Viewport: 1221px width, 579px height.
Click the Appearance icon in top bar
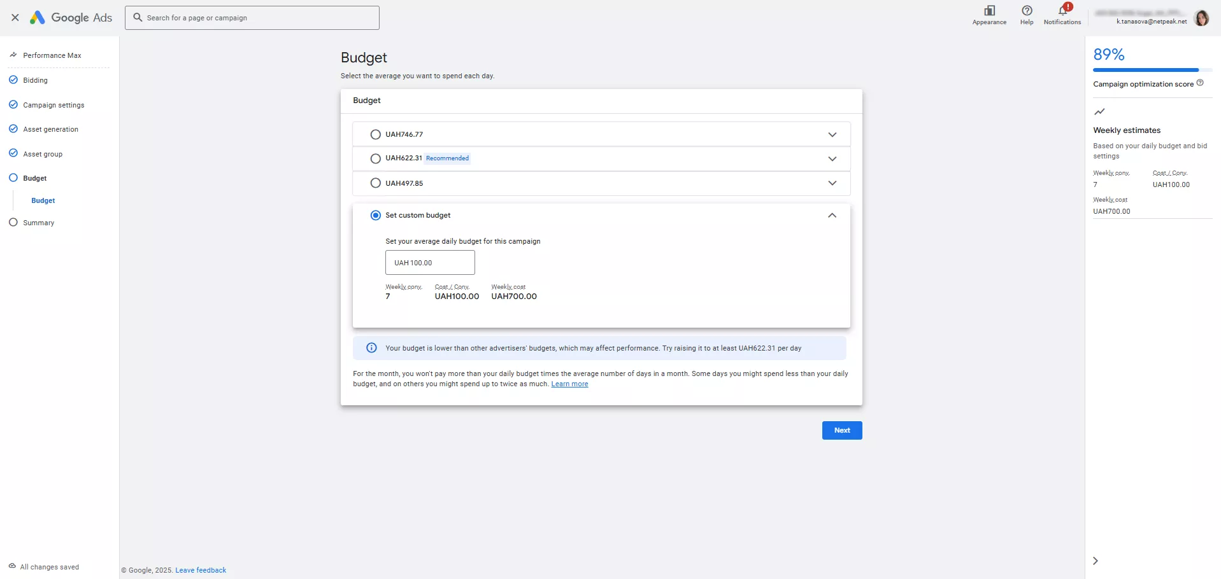click(x=989, y=11)
